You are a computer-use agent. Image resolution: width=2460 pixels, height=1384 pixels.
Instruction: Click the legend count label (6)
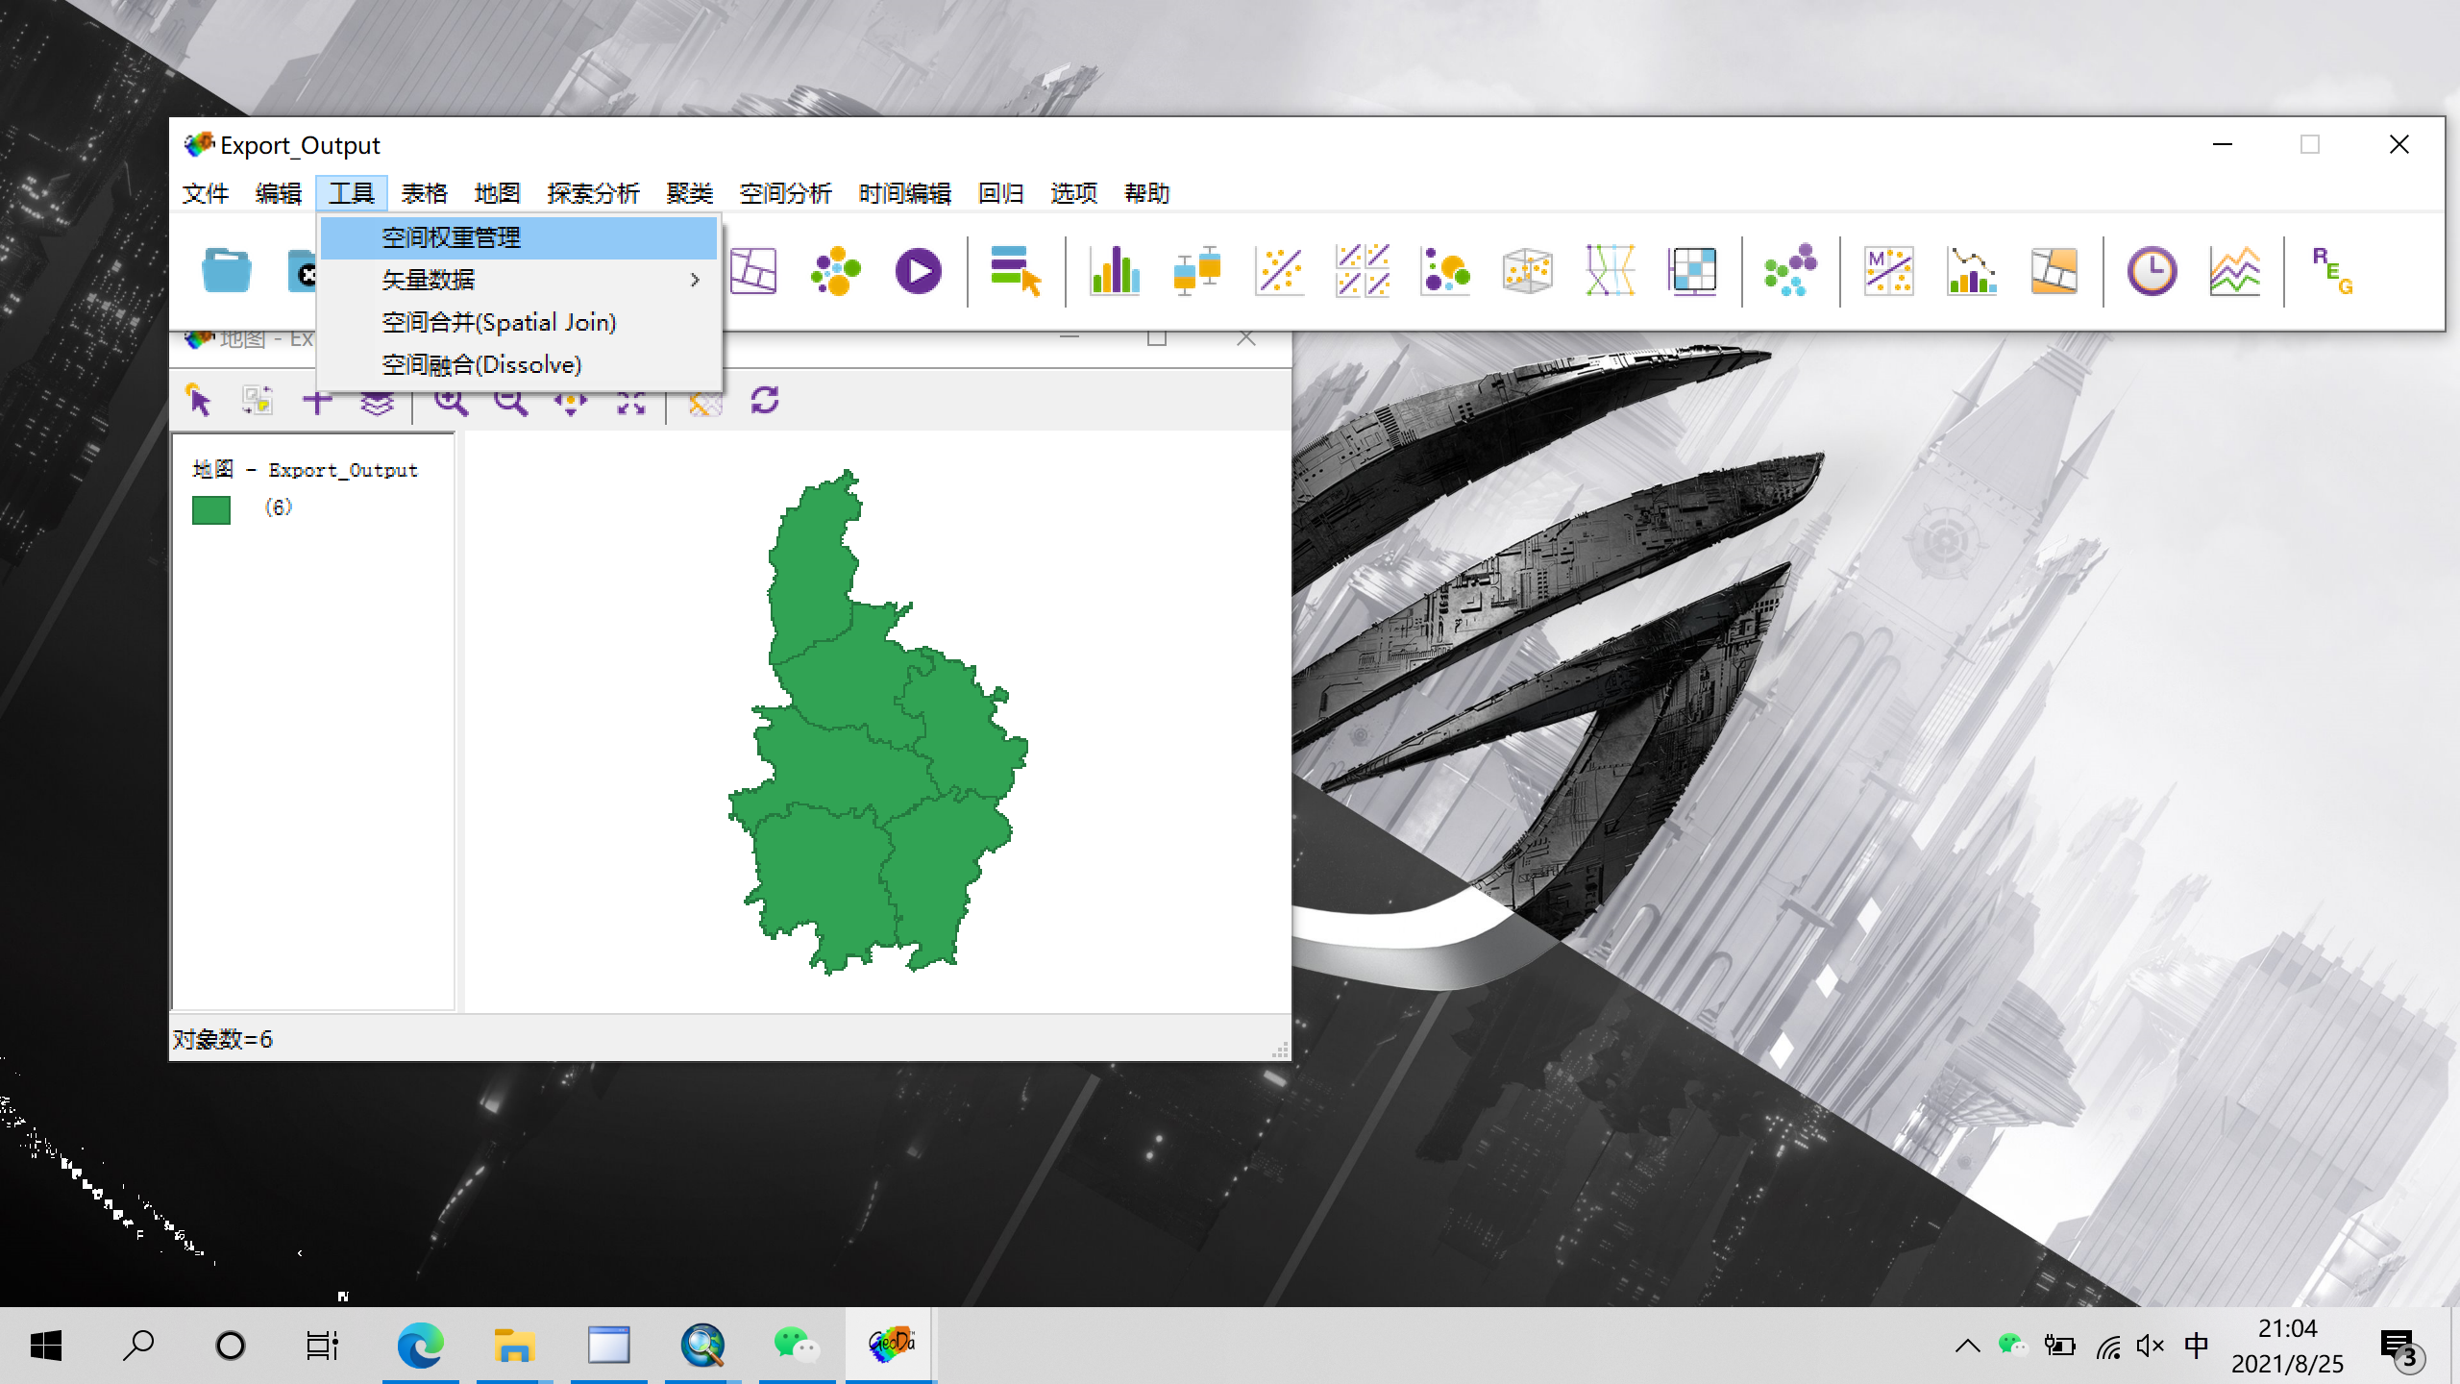pyautogui.click(x=279, y=507)
